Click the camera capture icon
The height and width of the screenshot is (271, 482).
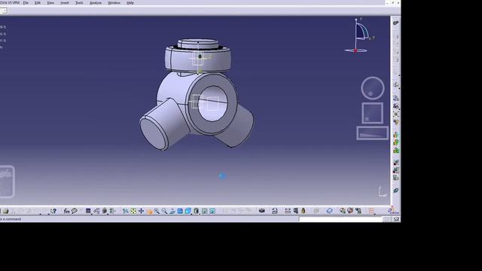262,211
